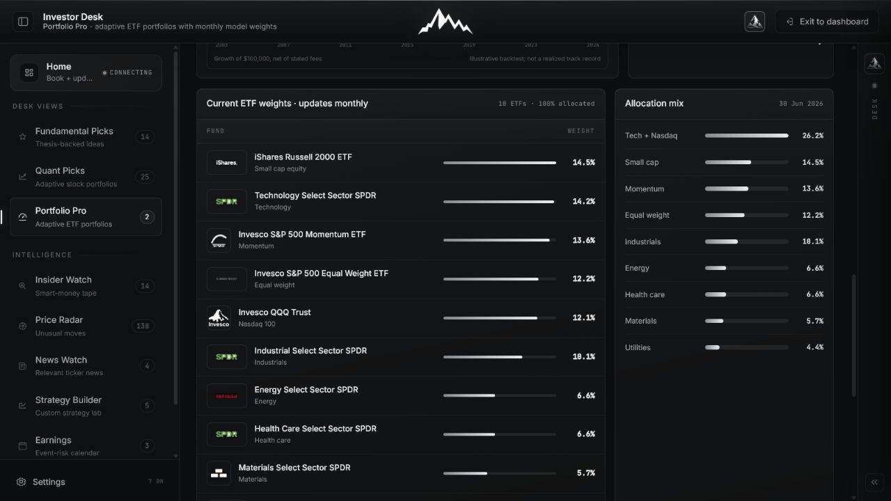This screenshot has height=501, width=891.
Task: Click the 26.2% value for Tech + Nasdaq
Action: coord(813,136)
